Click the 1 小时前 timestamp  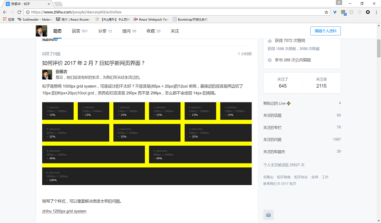(x=244, y=54)
